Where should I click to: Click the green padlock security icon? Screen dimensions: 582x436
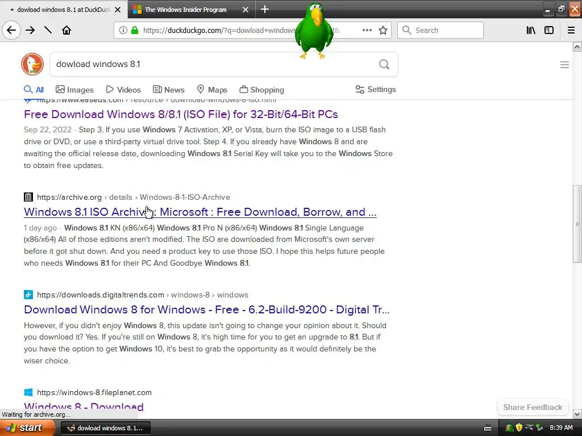click(135, 30)
